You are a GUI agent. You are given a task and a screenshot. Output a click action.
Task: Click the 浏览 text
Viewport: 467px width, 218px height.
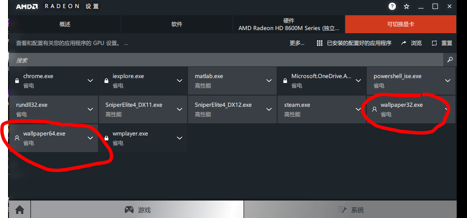coord(416,43)
